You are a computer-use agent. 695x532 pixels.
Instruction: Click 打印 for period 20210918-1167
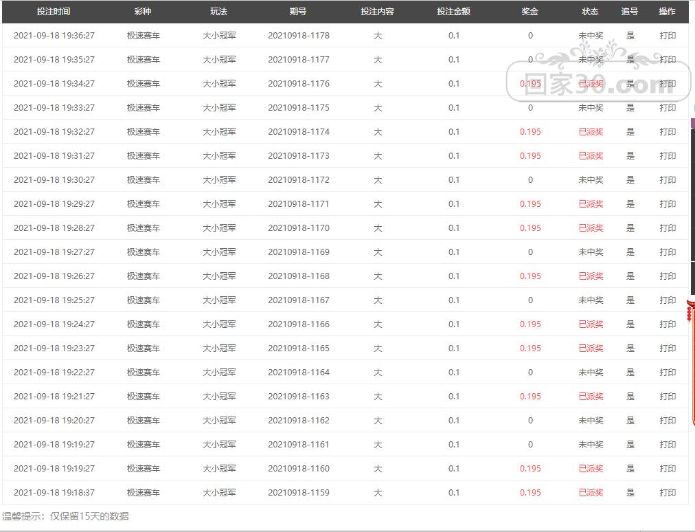click(668, 300)
